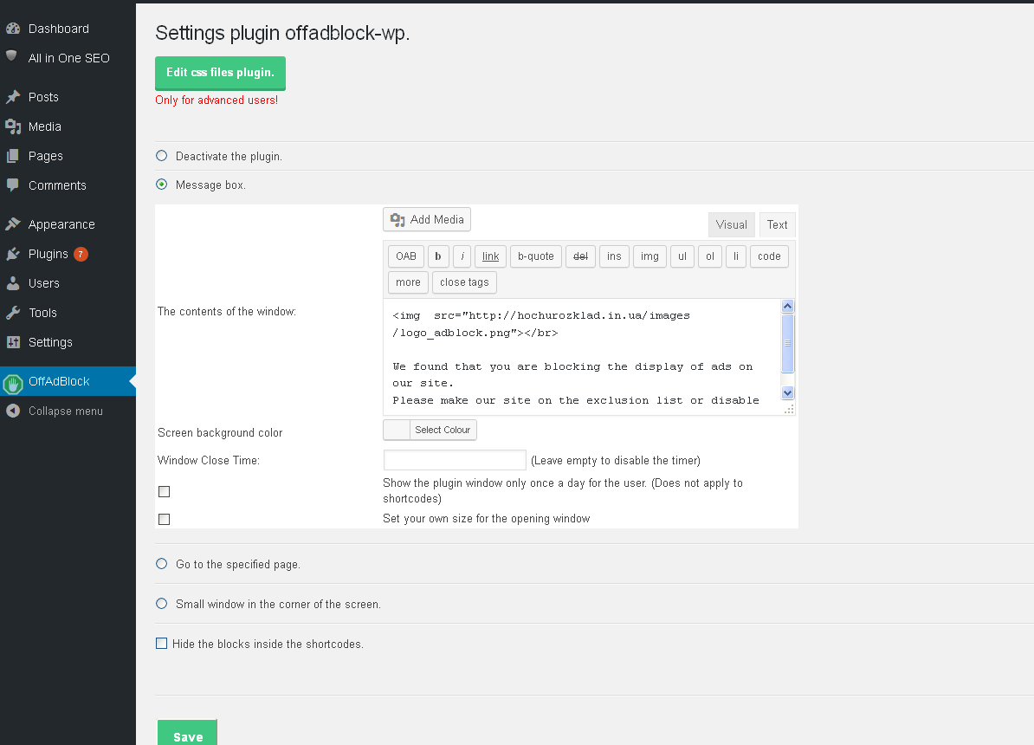
Task: Click the del quicktag button
Action: [580, 256]
